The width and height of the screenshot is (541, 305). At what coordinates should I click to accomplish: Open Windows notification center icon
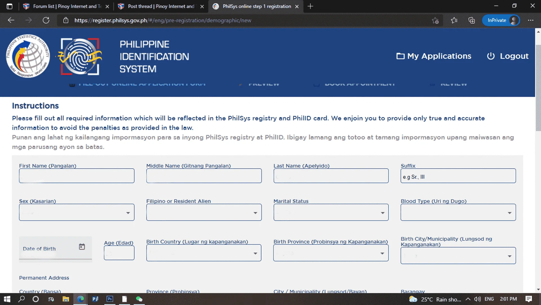tap(529, 299)
